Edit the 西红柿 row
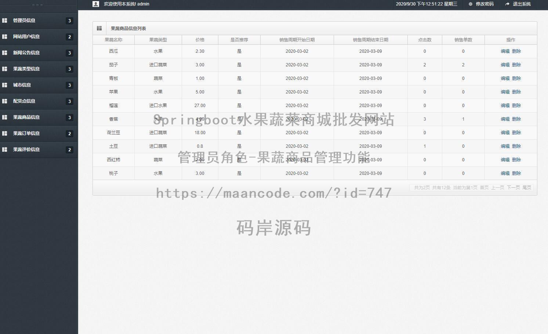The height and width of the screenshot is (334, 548). click(505, 160)
